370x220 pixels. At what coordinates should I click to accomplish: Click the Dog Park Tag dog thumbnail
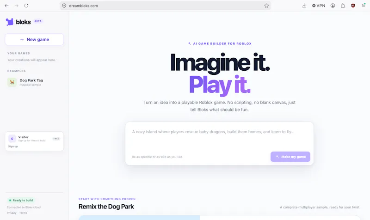12,82
